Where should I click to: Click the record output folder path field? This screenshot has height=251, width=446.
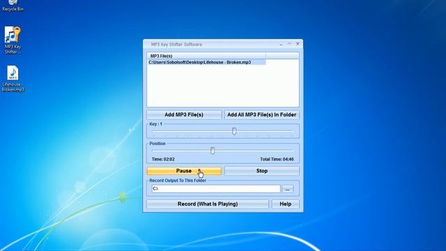216,189
